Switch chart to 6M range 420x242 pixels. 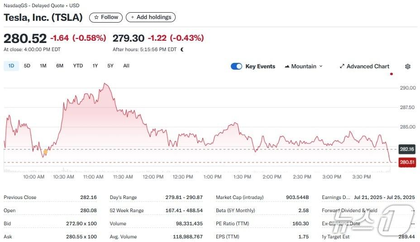point(60,66)
